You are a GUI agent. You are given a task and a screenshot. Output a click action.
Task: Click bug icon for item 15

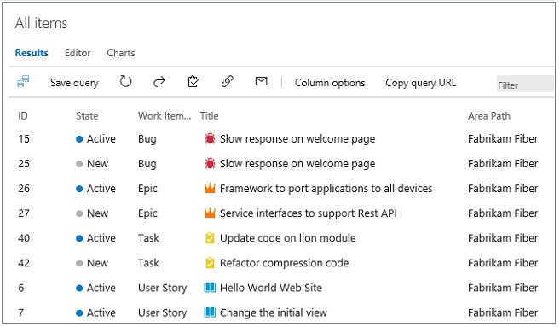[210, 139]
